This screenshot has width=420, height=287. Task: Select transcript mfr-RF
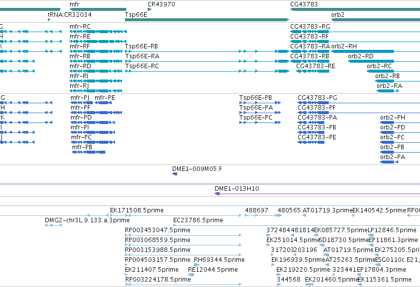pyautogui.click(x=96, y=51)
